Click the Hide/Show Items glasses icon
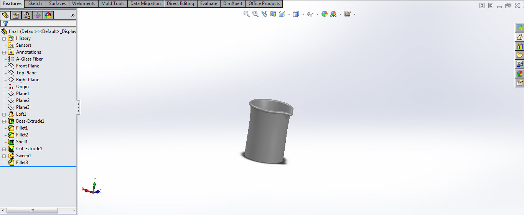The image size is (524, 215). coord(310,14)
